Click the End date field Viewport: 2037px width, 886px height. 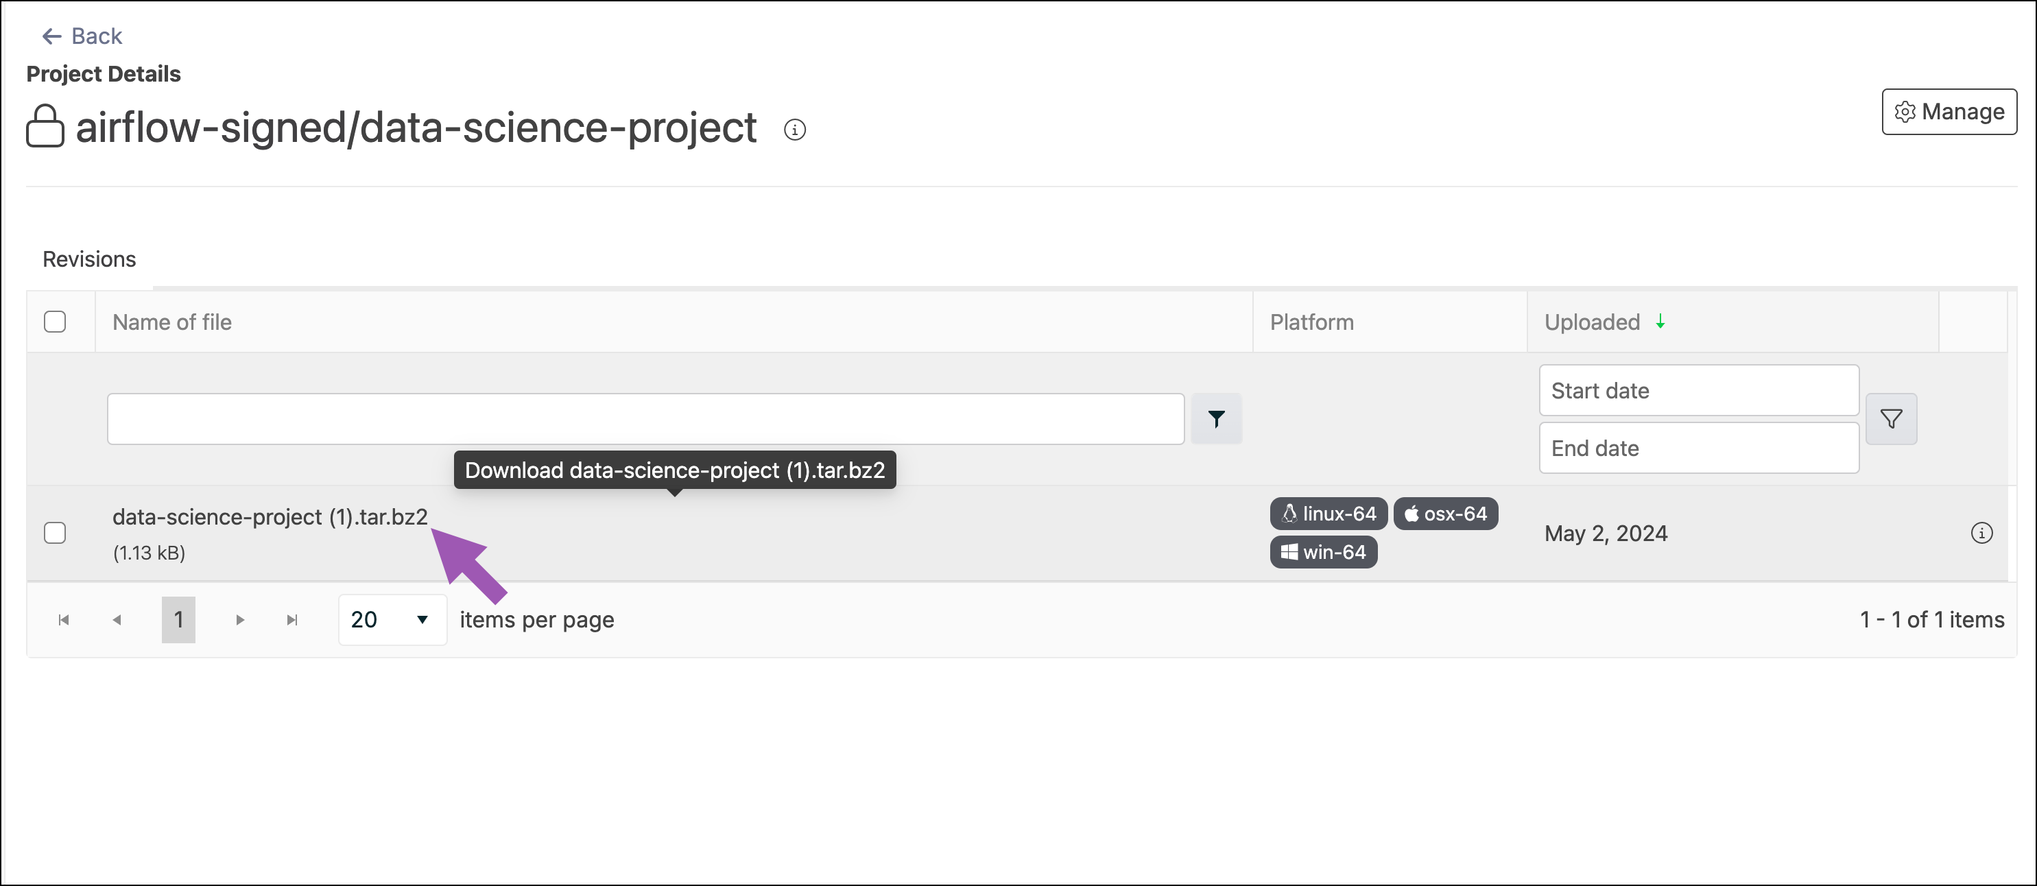coord(1697,448)
